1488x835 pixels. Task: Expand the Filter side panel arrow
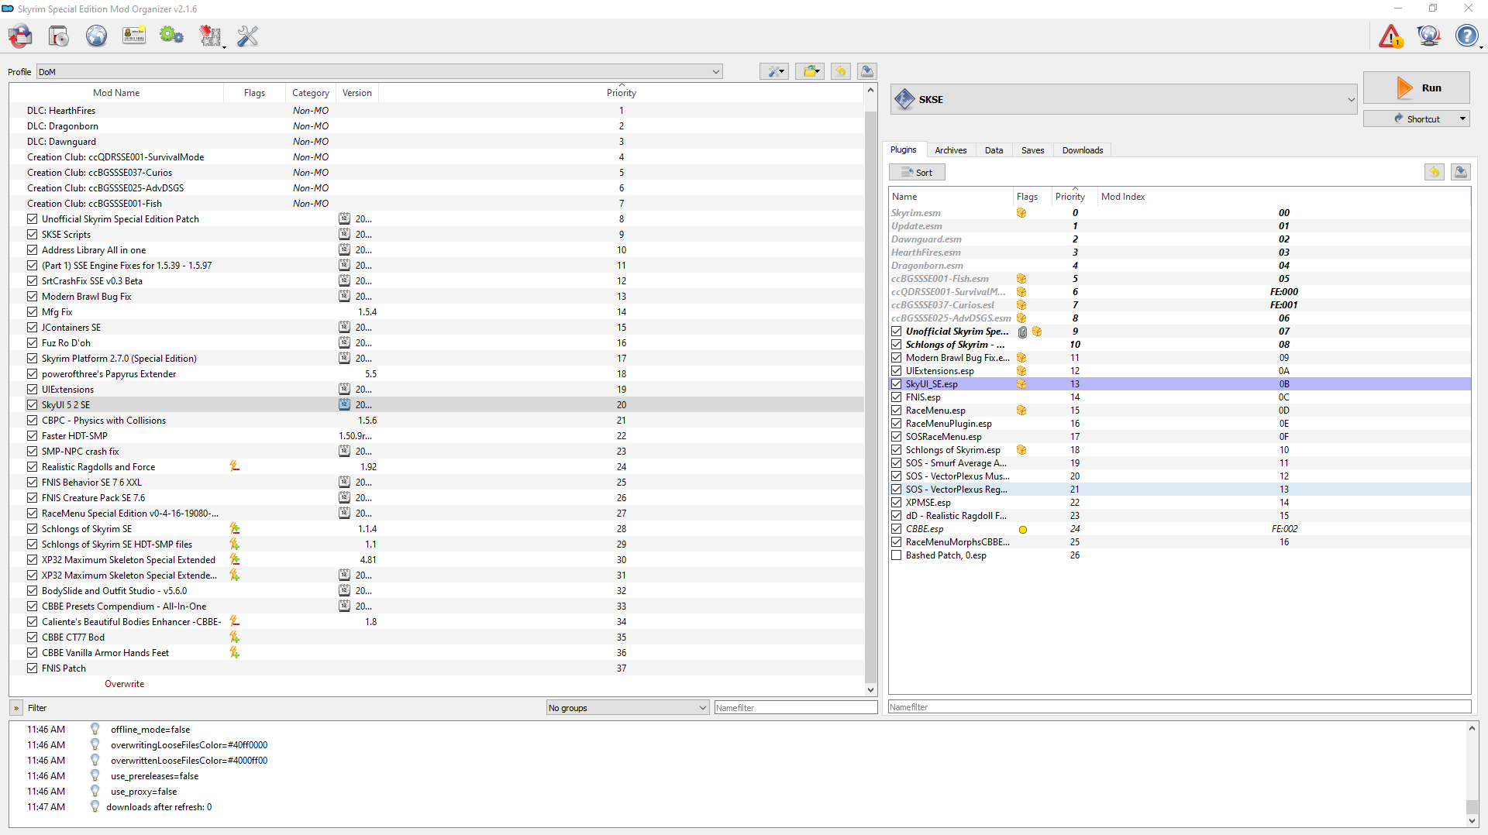16,708
